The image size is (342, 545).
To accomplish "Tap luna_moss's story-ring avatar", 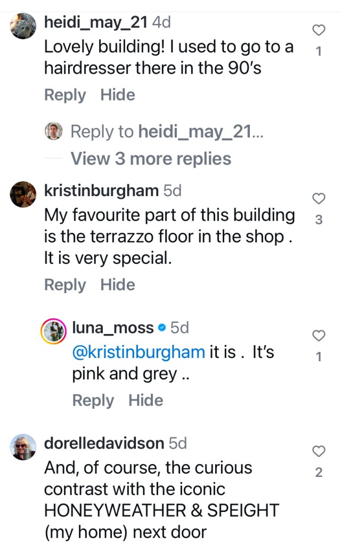I will pos(53,332).
